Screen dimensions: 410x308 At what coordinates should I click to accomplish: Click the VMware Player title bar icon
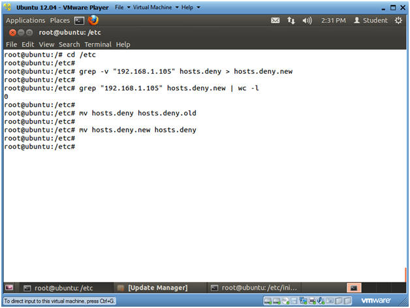(8, 7)
